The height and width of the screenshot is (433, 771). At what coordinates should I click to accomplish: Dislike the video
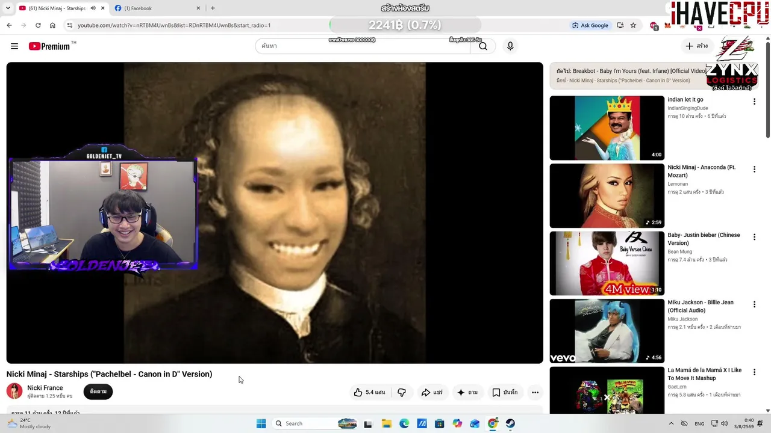(402, 392)
